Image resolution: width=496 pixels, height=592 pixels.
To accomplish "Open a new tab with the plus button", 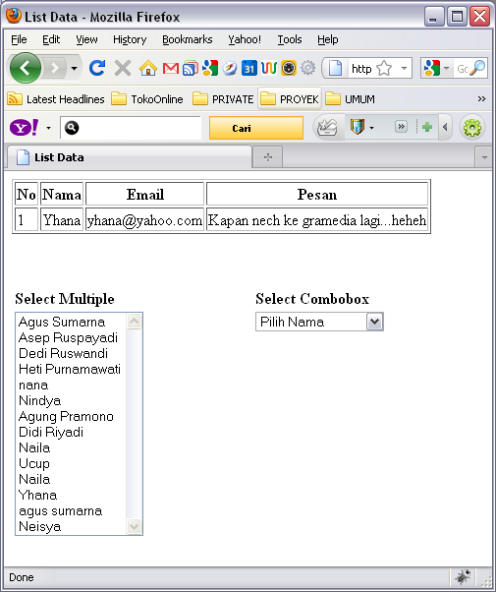I will click(x=268, y=157).
